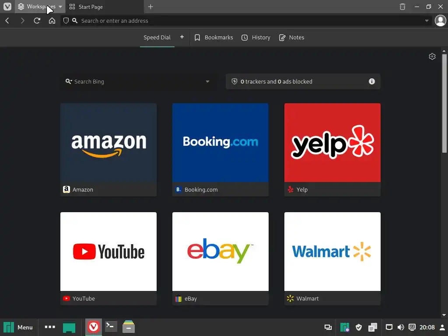Open Start Page settings gear

pos(432,56)
